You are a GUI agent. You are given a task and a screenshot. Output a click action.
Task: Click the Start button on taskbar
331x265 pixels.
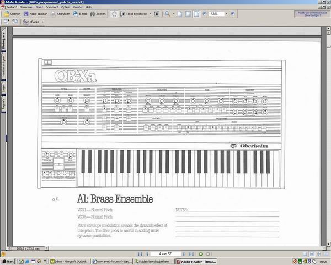[8, 262]
